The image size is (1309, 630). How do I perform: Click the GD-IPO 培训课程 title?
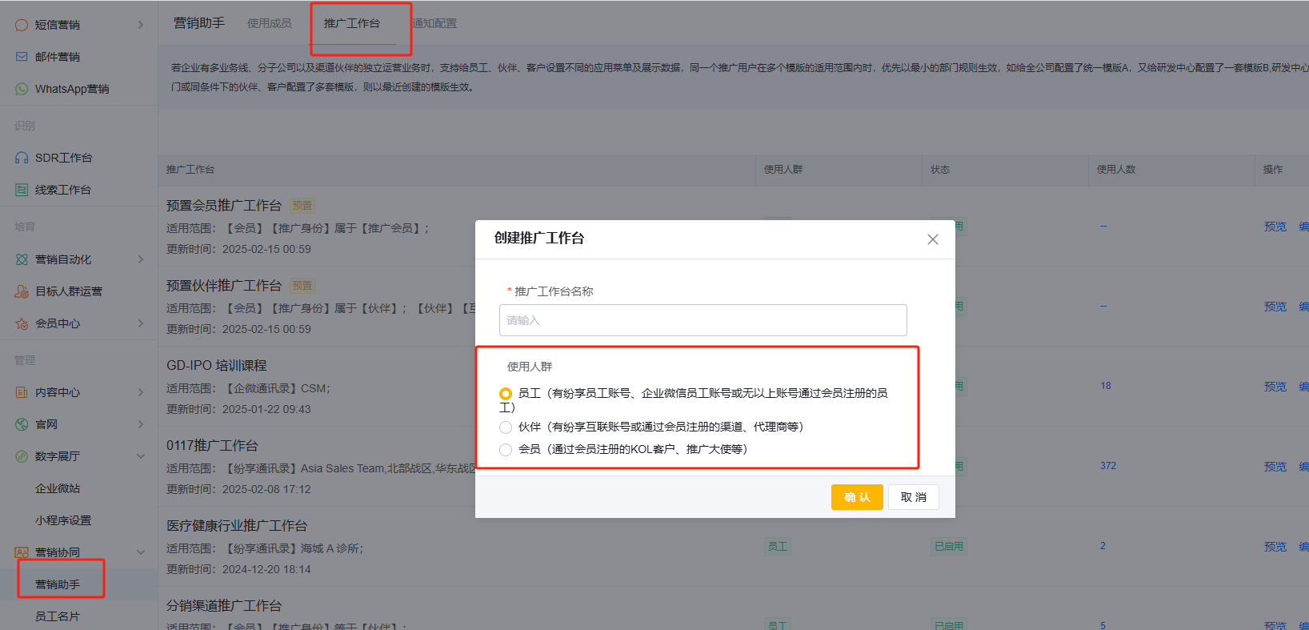pyautogui.click(x=217, y=366)
